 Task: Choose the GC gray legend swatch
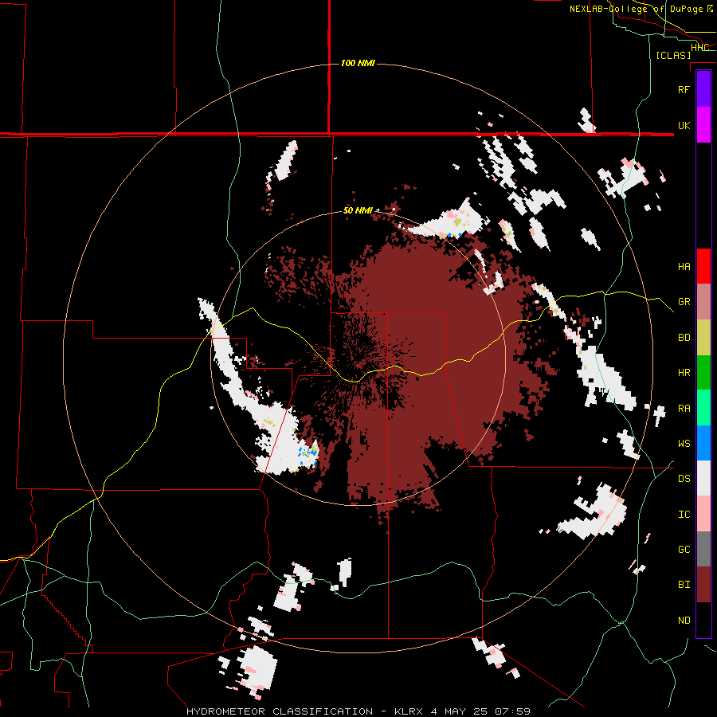click(703, 549)
